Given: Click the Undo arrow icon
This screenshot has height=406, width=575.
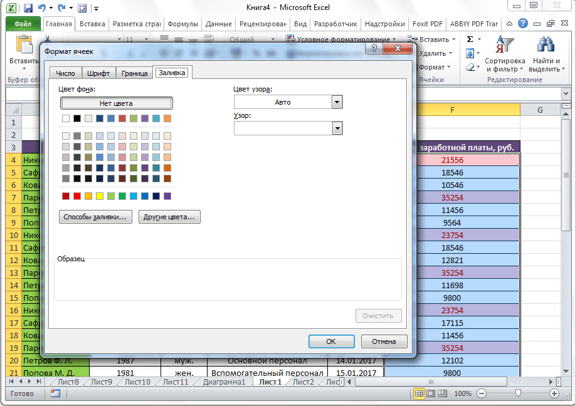Looking at the screenshot, I should [42, 9].
